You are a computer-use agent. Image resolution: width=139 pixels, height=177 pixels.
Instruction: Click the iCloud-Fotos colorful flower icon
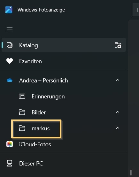[10, 144]
